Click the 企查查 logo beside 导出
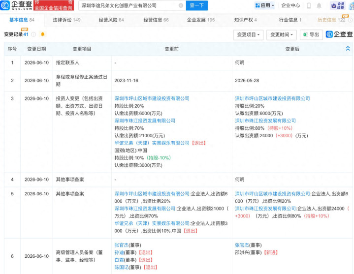 339,34
